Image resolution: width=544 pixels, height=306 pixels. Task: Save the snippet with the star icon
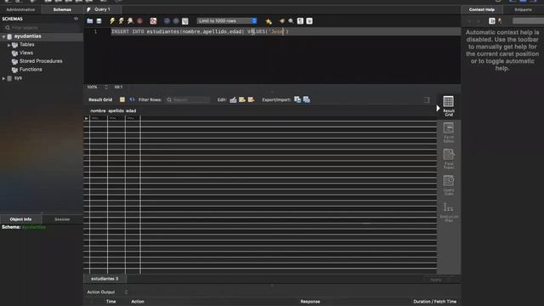coord(269,21)
